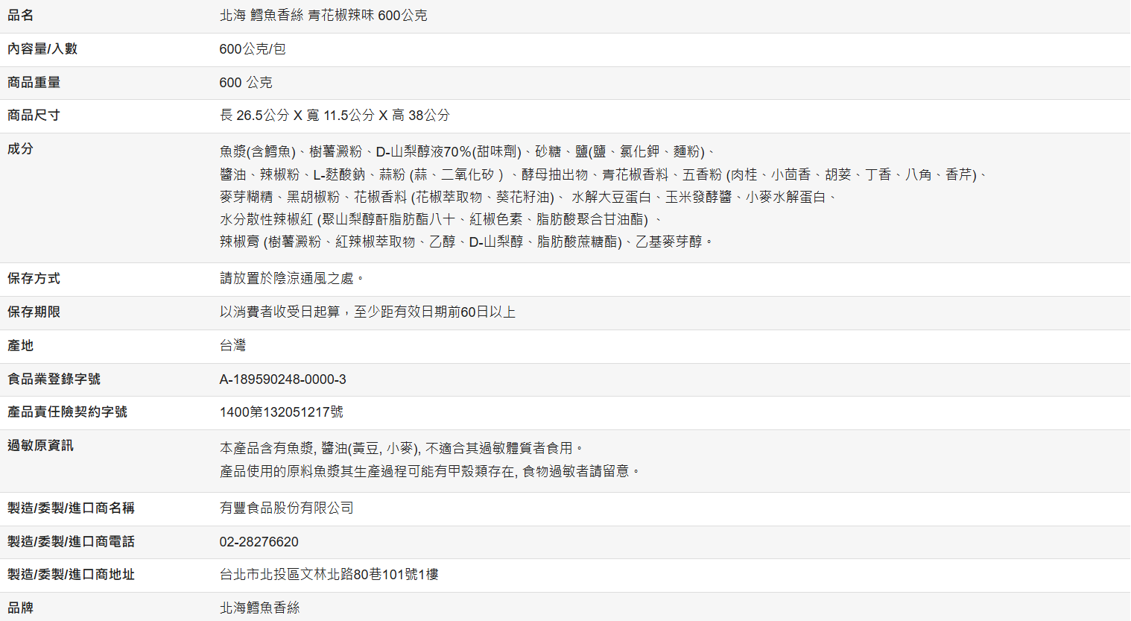
Task: Click the first ingredients line starting with 魚漿
Action: pos(468,152)
